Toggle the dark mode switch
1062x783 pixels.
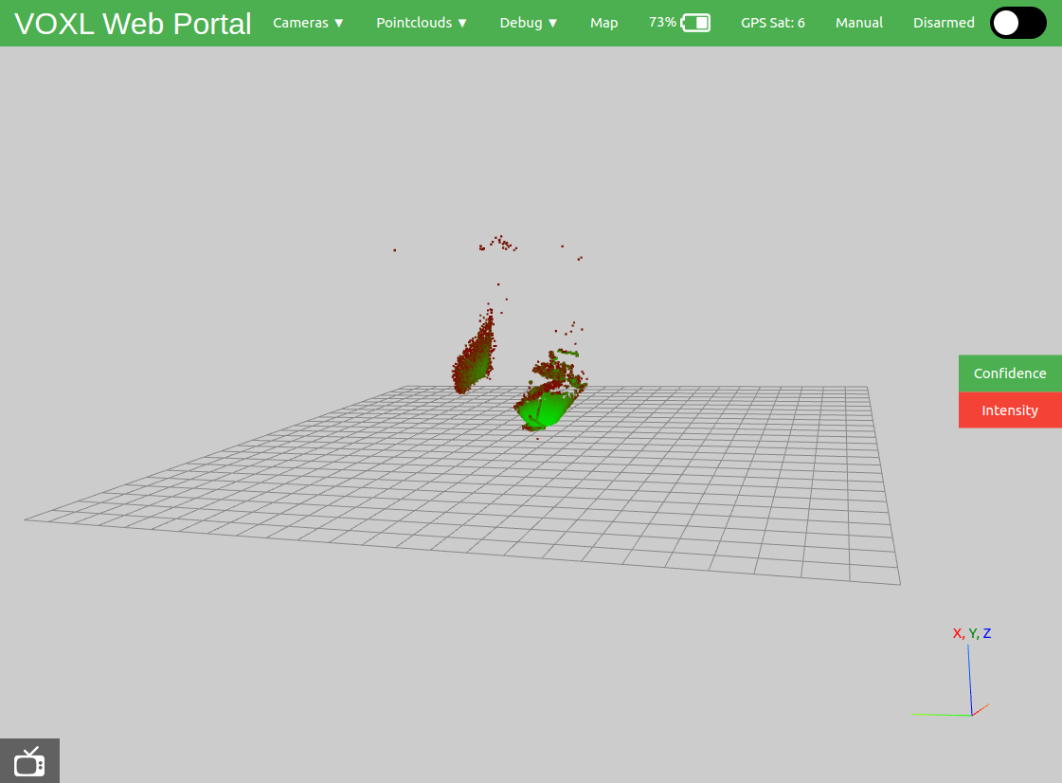click(1018, 23)
